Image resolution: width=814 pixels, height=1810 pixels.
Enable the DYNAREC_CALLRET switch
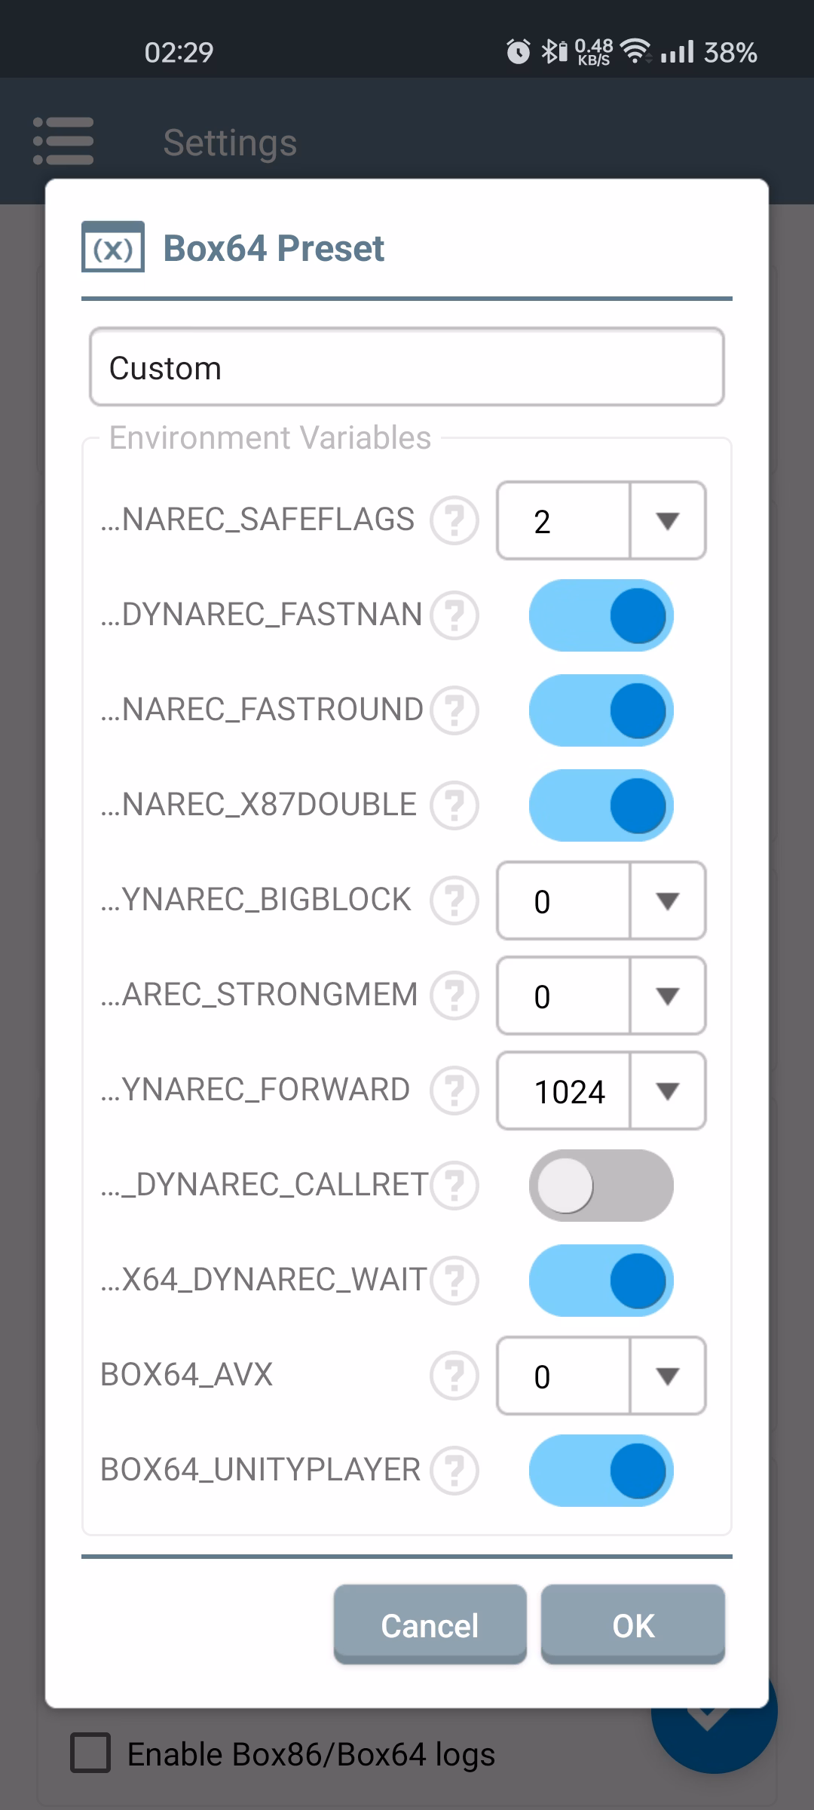click(601, 1186)
